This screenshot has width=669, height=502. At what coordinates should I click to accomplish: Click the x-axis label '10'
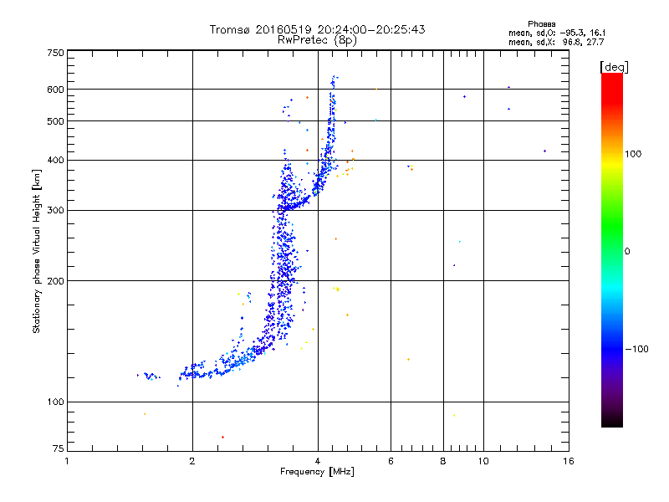point(483,461)
